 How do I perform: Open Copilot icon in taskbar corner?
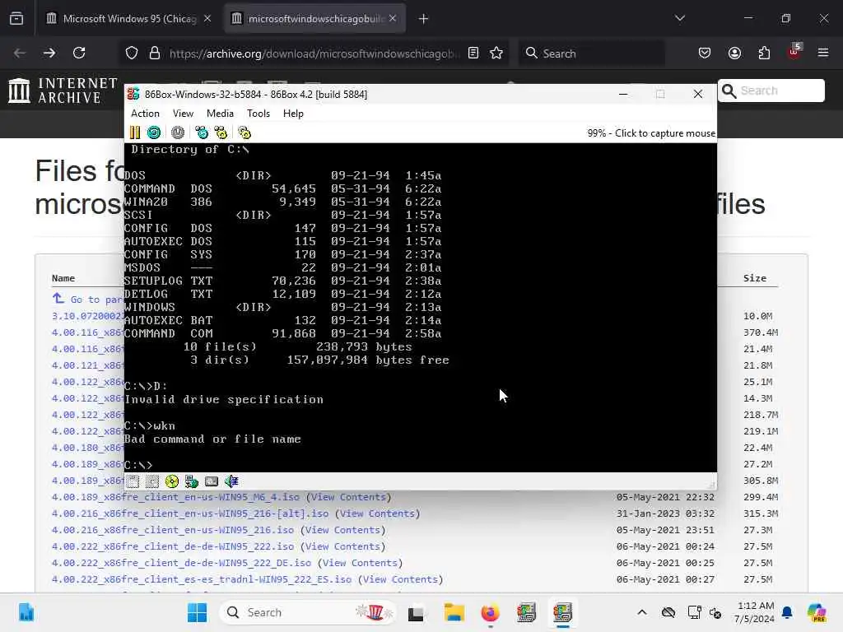(x=817, y=612)
